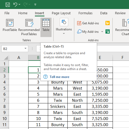
Task: Open the Undo history dropdown arrow
Action: 20,4
